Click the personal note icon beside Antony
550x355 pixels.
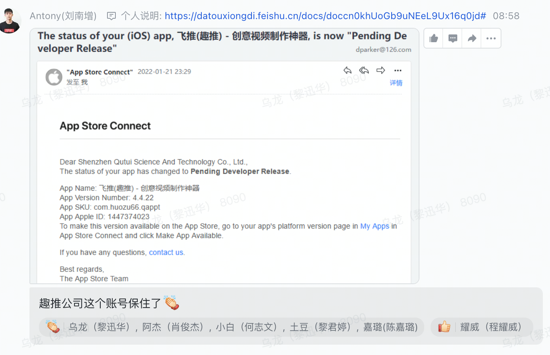(111, 16)
